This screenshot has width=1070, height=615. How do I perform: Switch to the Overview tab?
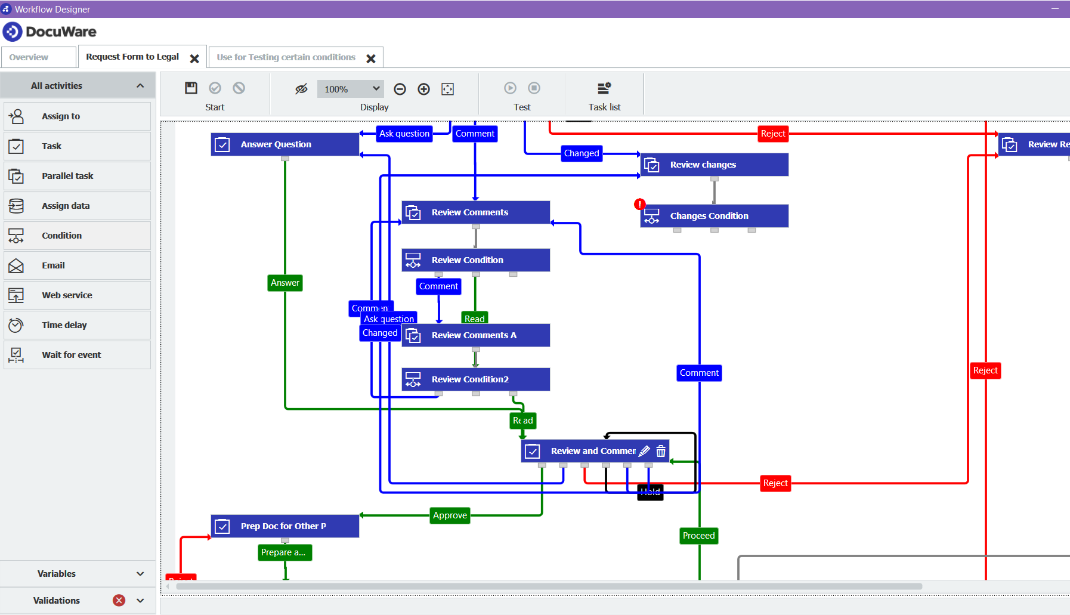29,57
